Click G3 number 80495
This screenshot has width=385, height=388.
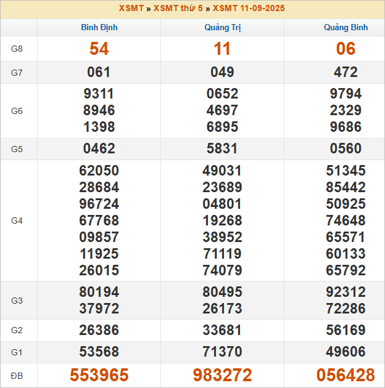click(x=222, y=292)
